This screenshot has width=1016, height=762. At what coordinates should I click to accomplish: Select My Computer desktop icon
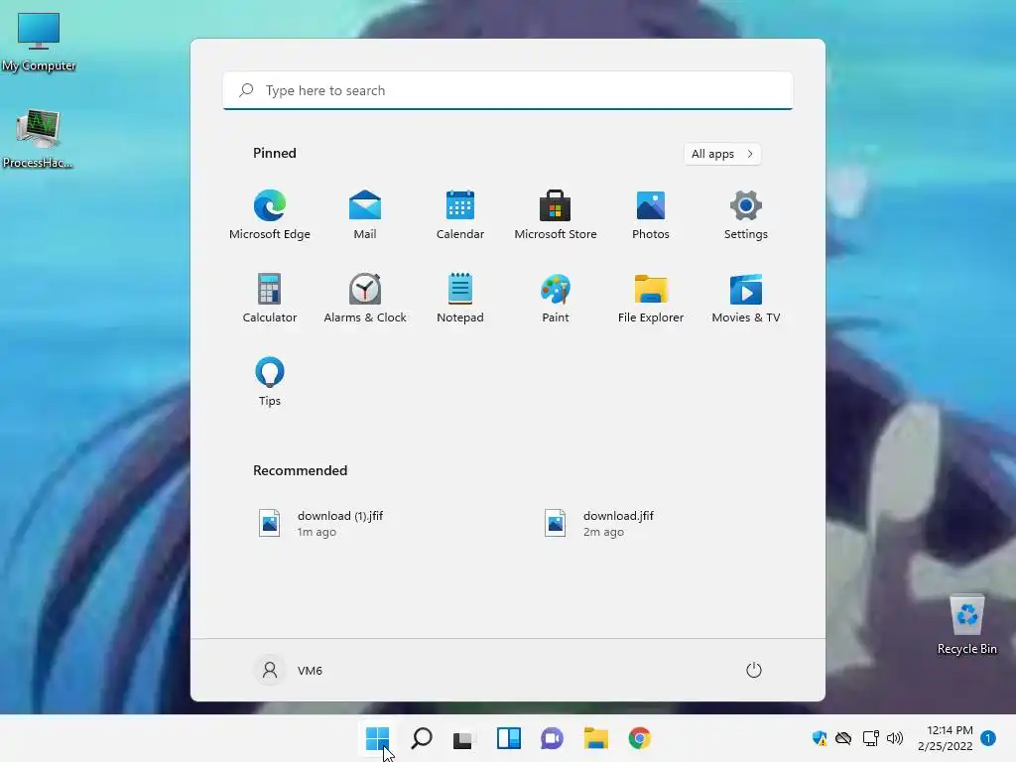(x=39, y=42)
